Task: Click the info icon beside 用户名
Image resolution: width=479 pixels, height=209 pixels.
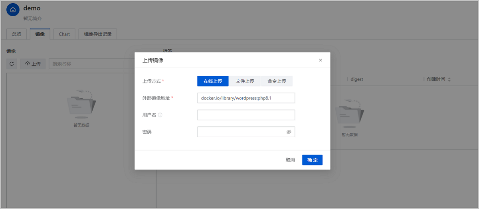Action: (160, 115)
